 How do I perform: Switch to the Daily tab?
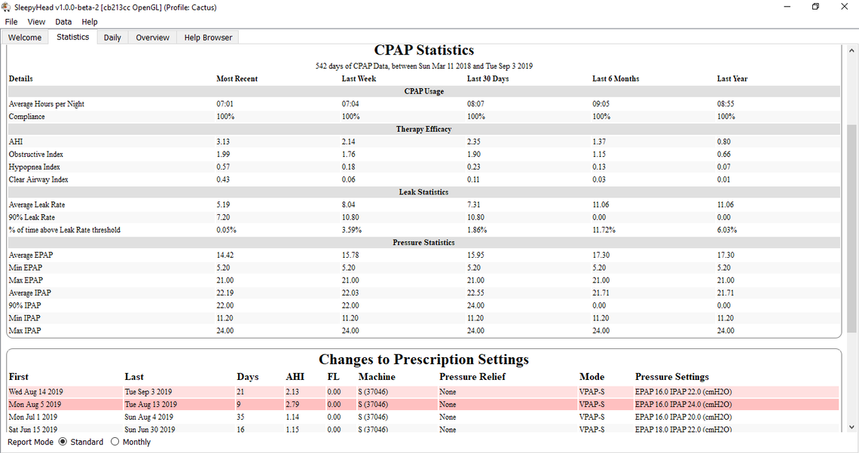[x=112, y=37]
